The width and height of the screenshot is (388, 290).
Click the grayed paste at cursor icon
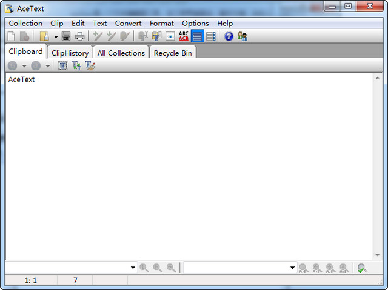[x=143, y=36]
